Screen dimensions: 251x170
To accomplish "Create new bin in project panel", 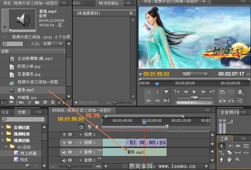I will pos(37,102).
